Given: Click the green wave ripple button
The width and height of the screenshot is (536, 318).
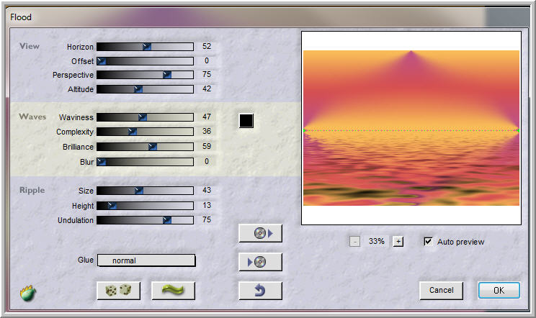Looking at the screenshot, I should click(x=173, y=291).
